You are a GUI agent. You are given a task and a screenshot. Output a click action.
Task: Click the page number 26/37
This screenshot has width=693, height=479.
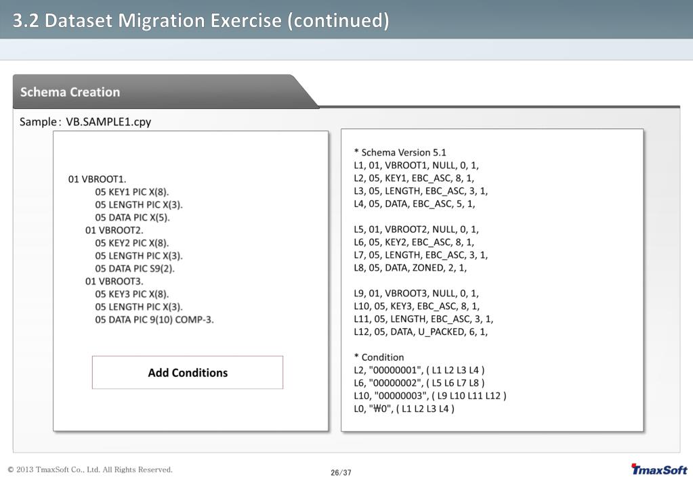[x=341, y=473]
